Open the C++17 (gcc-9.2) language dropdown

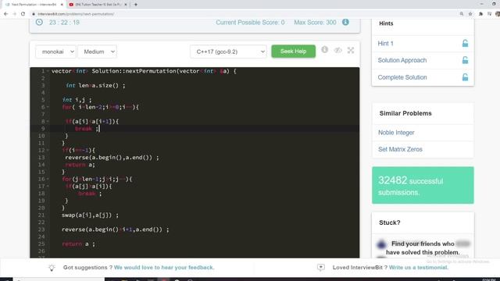tap(228, 52)
